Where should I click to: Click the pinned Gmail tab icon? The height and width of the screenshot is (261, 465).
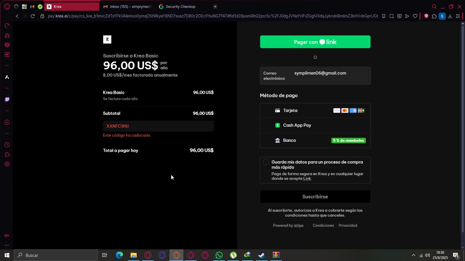point(32,6)
